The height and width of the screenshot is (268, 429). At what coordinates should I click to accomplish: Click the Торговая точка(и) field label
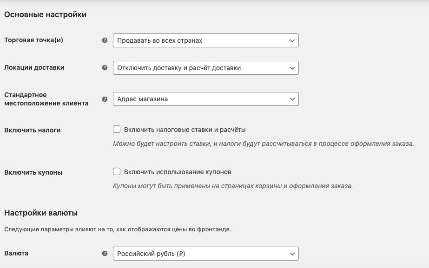coord(33,40)
